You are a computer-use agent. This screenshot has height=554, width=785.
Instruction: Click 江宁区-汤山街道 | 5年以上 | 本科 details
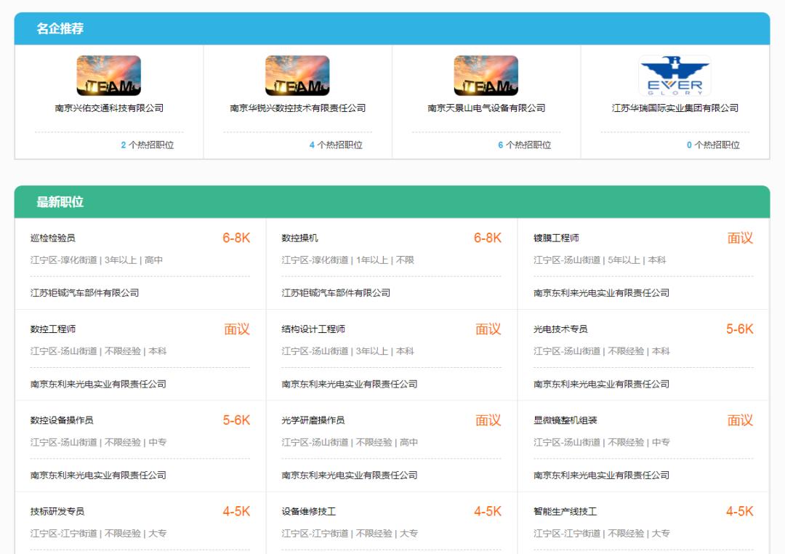tap(600, 260)
